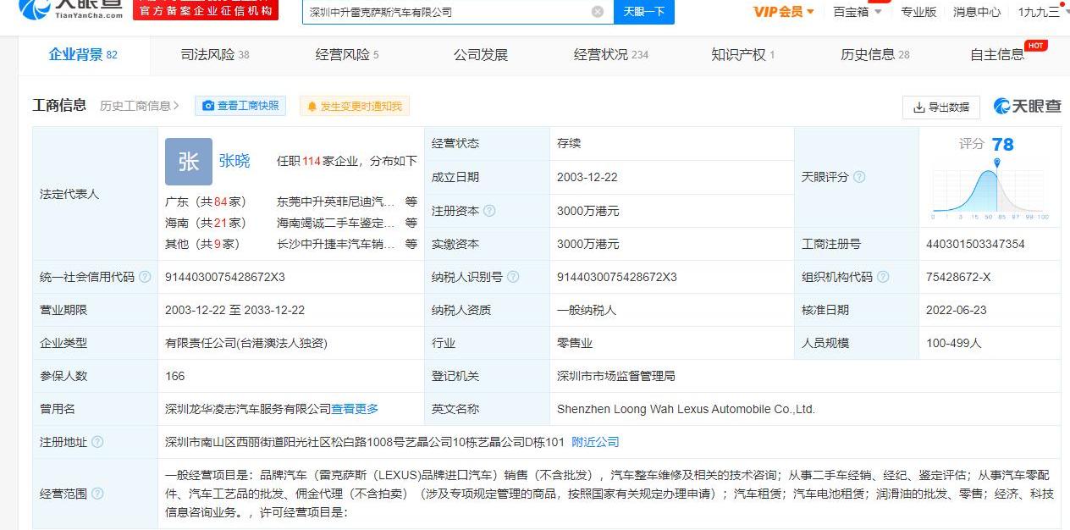This screenshot has height=530, width=1070.
Task: Click the 查看工商快照 button
Action: pyautogui.click(x=240, y=106)
